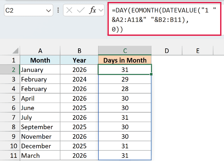Click the "29" days cell
This screenshot has height=161, width=224.
pyautogui.click(x=125, y=79)
